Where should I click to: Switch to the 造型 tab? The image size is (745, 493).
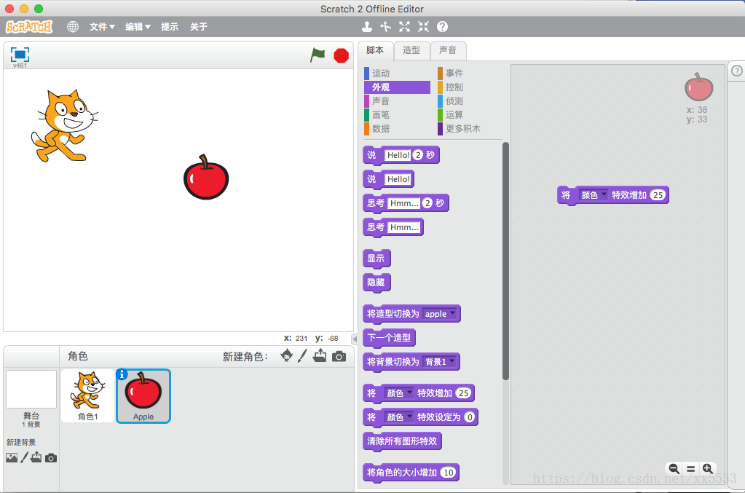[x=411, y=50]
